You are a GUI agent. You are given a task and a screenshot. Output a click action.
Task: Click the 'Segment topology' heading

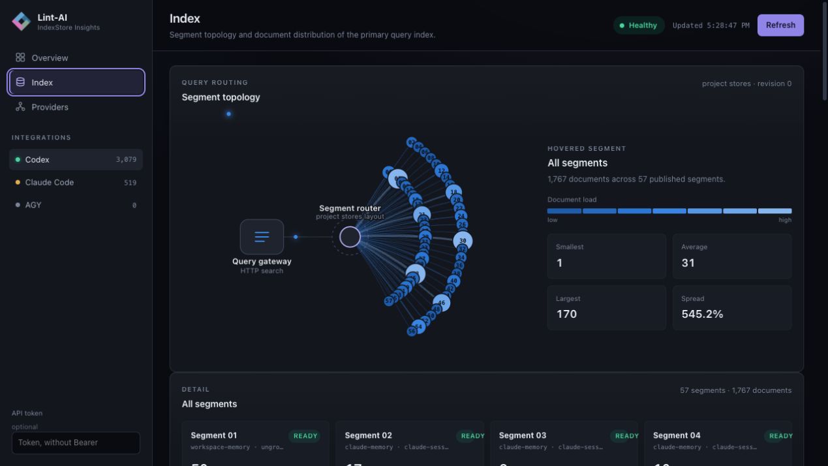tap(221, 97)
